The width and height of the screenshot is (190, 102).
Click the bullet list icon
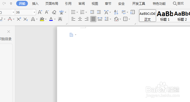coord(73,12)
